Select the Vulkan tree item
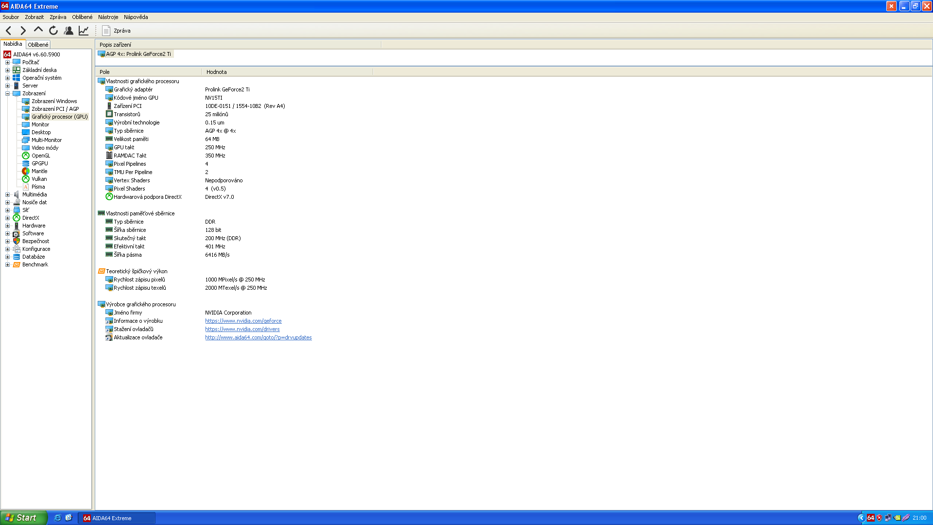Viewport: 933px width, 525px height. click(39, 179)
